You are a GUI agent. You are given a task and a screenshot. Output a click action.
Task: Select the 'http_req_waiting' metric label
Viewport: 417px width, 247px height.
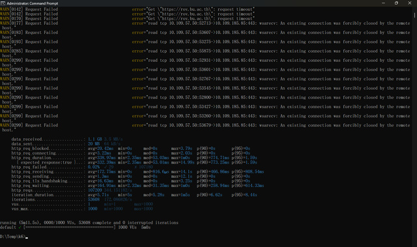coord(30,186)
